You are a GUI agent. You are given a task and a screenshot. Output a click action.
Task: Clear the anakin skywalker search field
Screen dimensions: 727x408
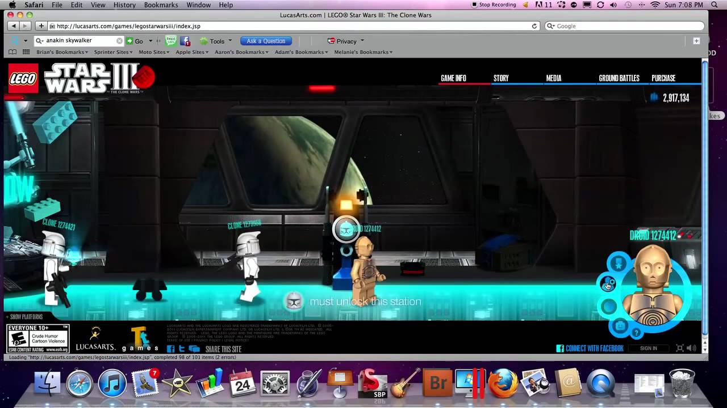(119, 41)
